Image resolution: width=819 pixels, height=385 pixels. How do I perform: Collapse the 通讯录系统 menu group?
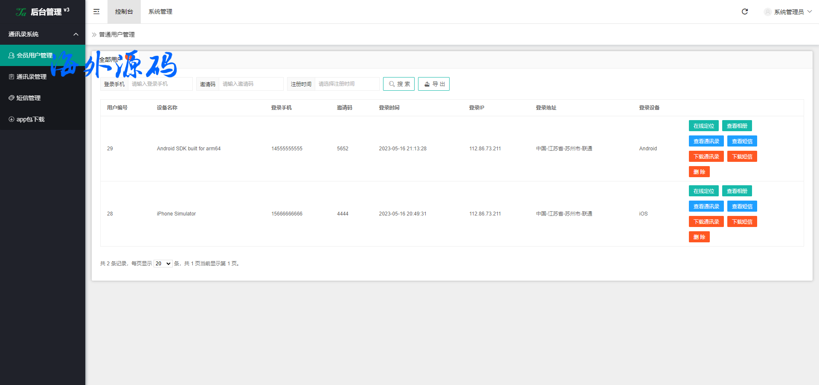coord(76,34)
